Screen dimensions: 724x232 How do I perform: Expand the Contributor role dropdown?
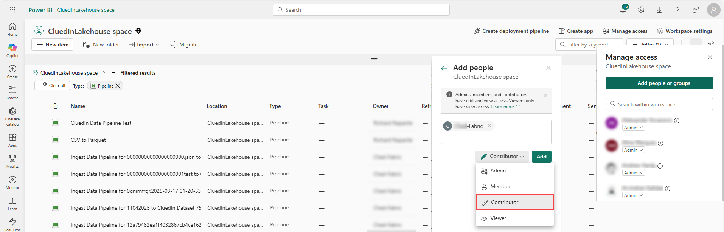502,157
